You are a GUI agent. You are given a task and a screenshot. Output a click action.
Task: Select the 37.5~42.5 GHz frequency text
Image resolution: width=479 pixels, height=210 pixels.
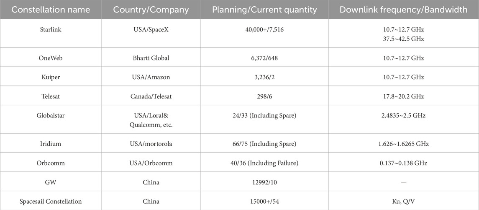point(403,39)
